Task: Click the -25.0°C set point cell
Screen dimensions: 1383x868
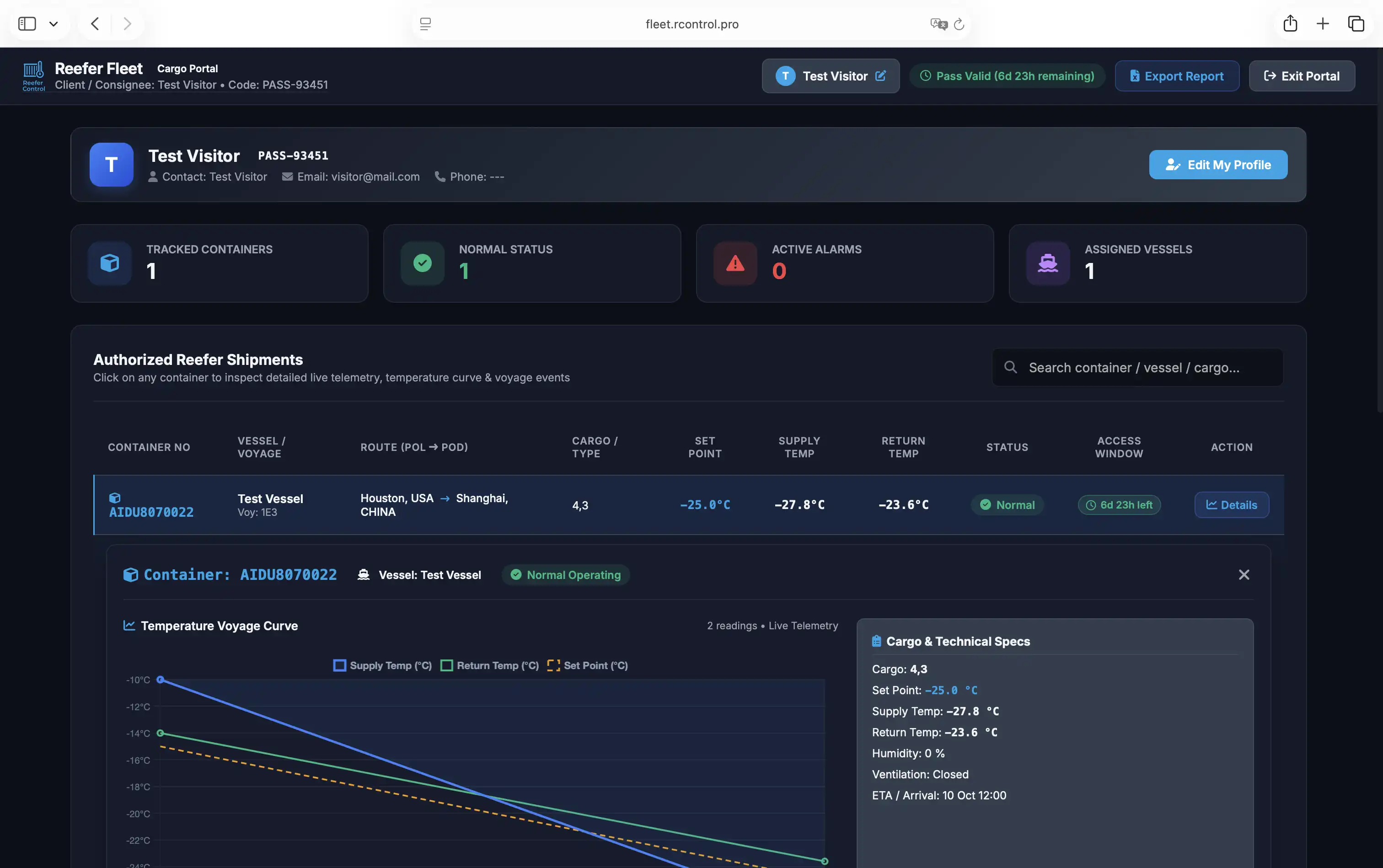Action: pyautogui.click(x=705, y=504)
